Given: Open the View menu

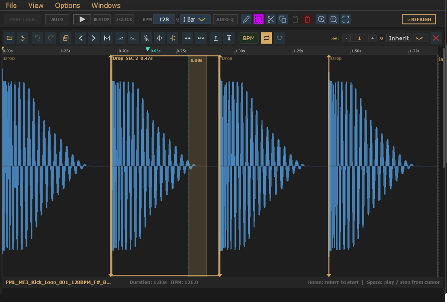Looking at the screenshot, I should 36,5.
